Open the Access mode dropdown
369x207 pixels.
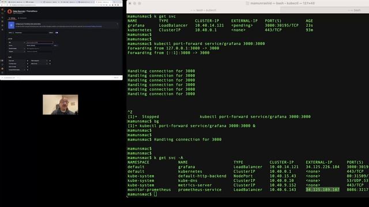click(39, 45)
